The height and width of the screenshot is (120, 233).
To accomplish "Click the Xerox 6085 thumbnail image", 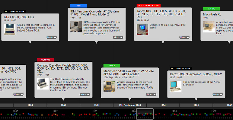I will point(176,87).
